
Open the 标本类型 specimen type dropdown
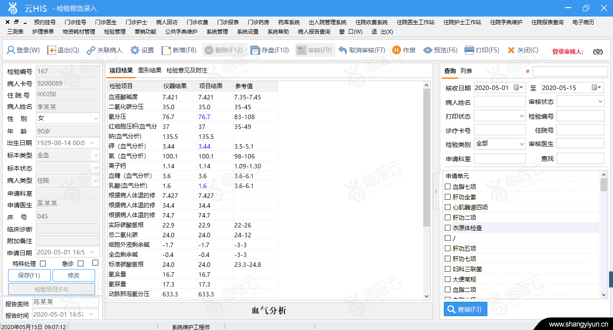click(96, 155)
